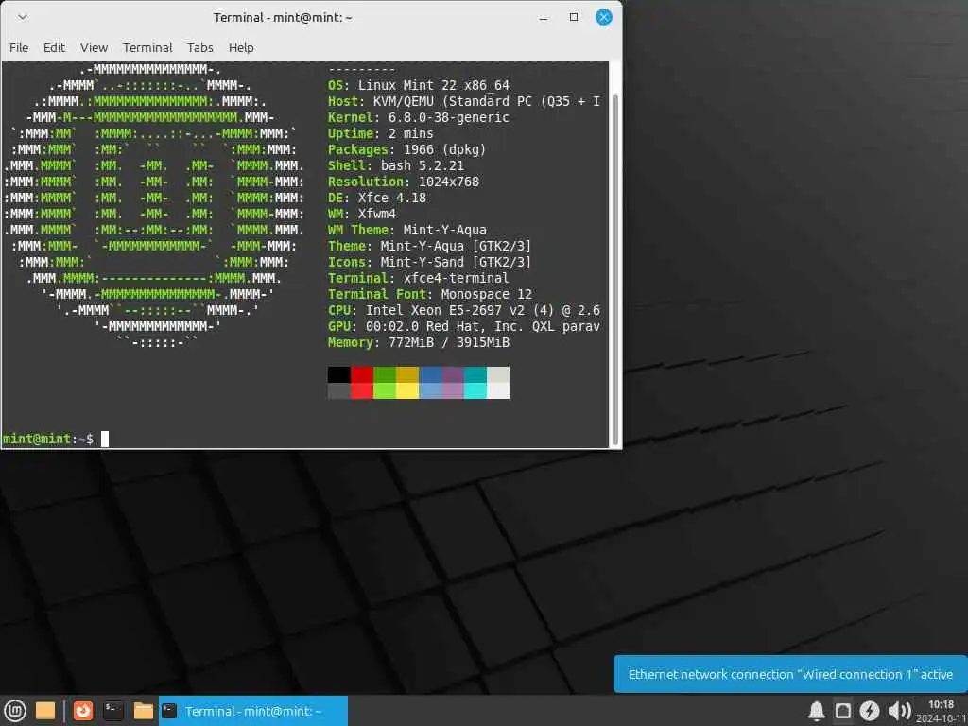Close the Terminal window with blue X
The width and height of the screenshot is (968, 726).
click(x=604, y=17)
